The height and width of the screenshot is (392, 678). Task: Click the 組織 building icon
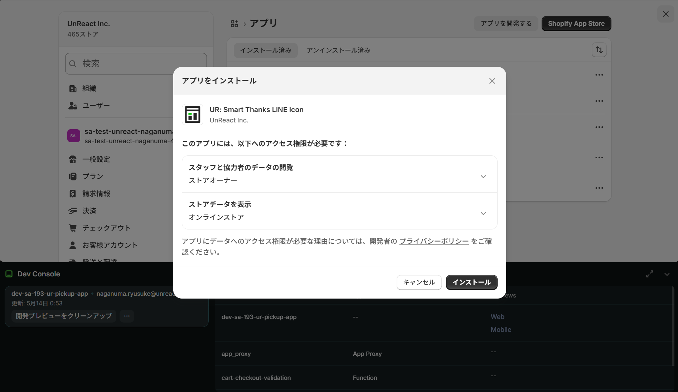click(73, 88)
